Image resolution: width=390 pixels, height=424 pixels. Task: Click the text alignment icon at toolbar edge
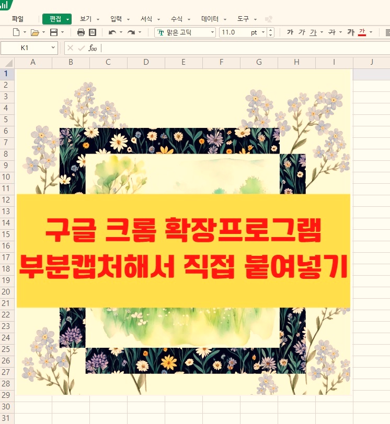[387, 32]
